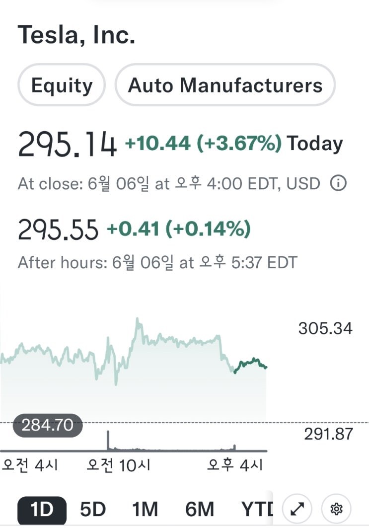369x528 pixels.
Task: Open chart settings gear icon
Action: click(336, 509)
